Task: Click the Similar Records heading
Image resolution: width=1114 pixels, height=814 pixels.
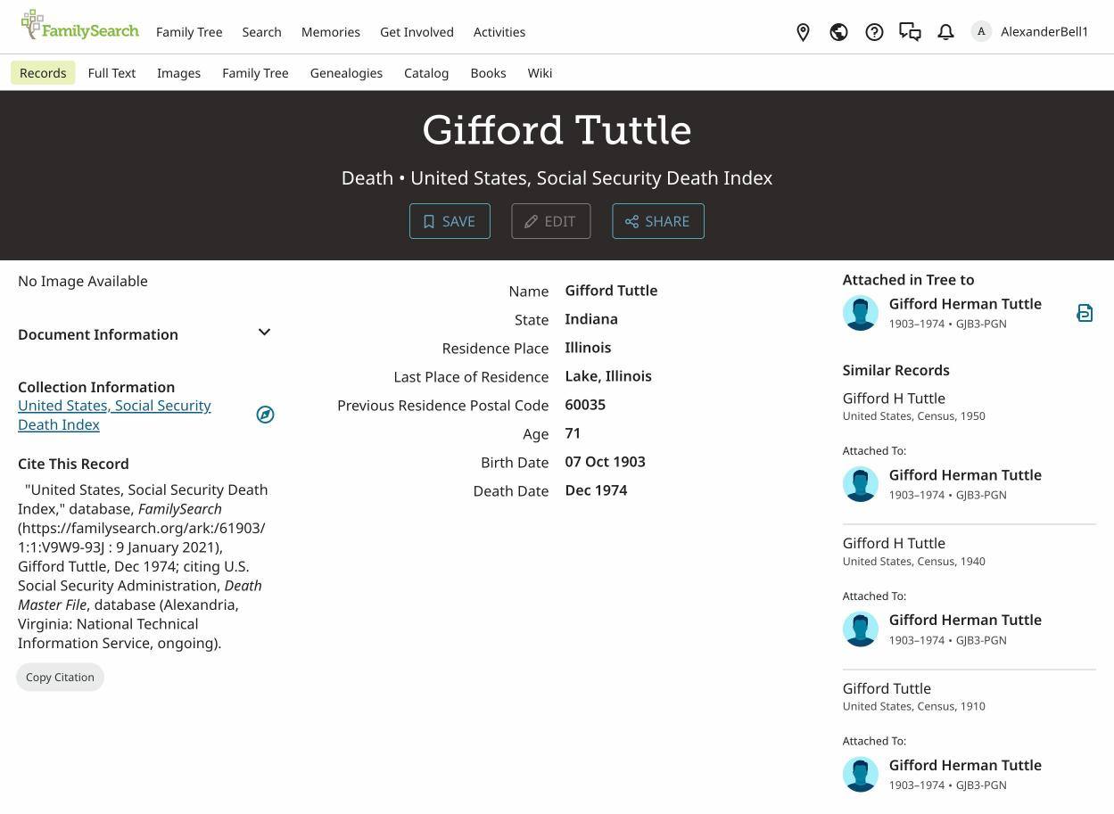Action: (895, 370)
